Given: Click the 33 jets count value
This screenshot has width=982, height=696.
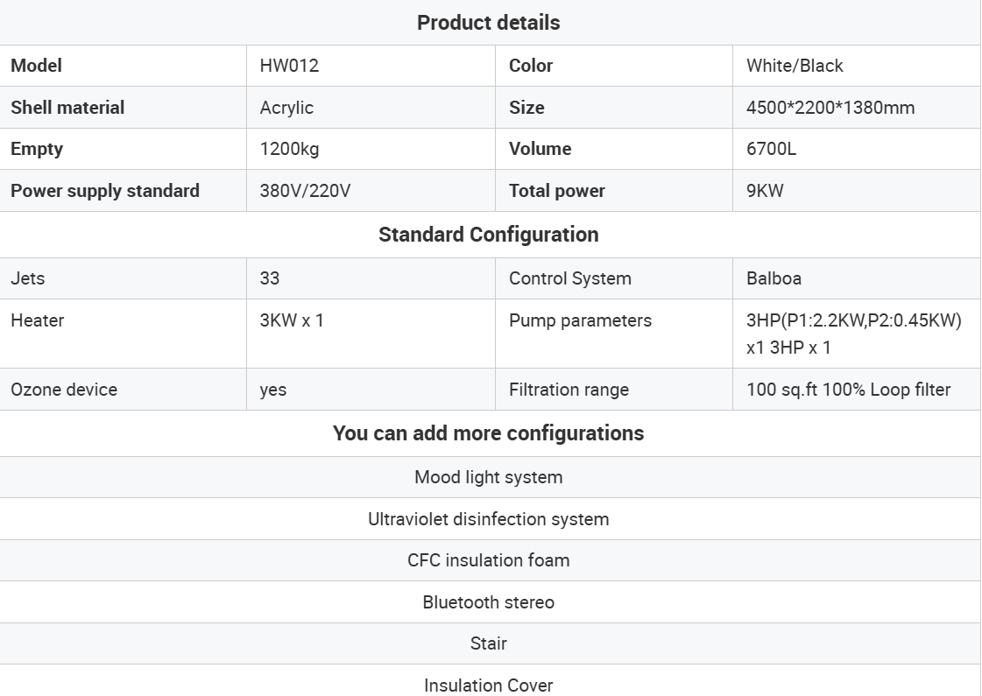Looking at the screenshot, I should (270, 278).
